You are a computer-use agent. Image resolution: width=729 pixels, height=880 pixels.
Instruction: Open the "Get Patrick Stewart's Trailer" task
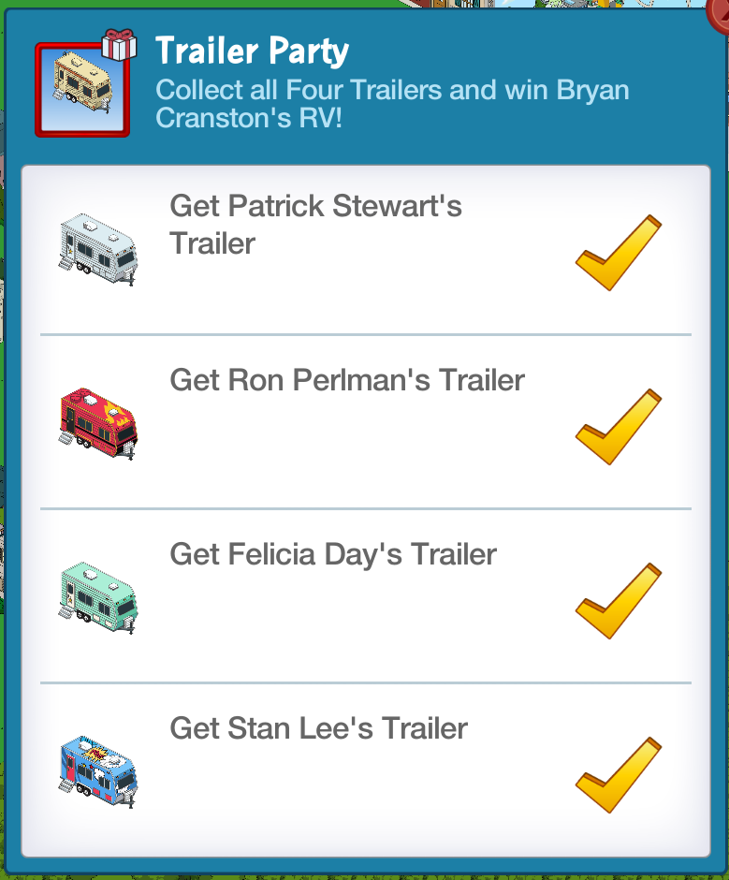315,225
